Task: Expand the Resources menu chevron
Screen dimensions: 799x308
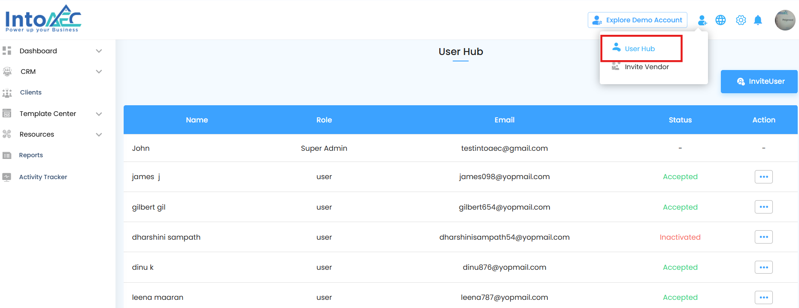Action: point(99,134)
